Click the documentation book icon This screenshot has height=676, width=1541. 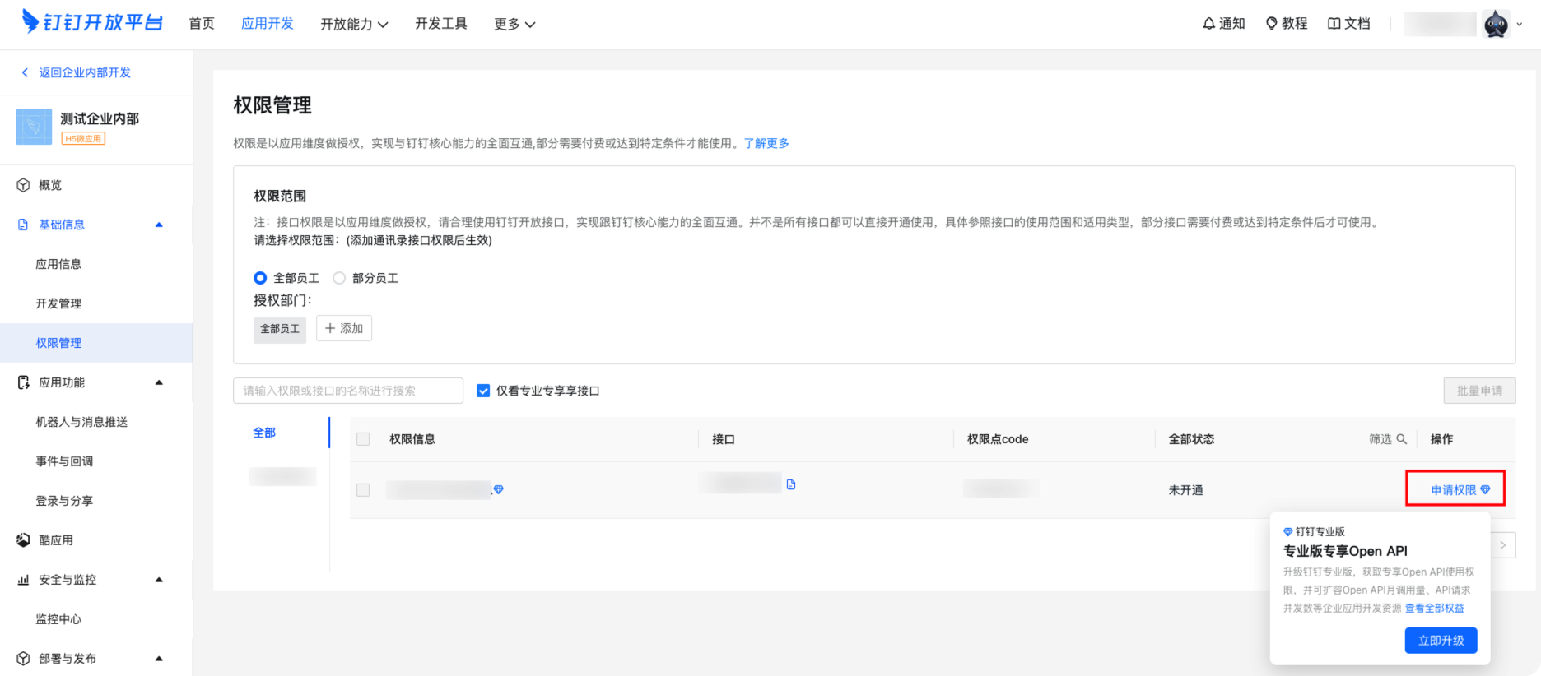[1334, 24]
